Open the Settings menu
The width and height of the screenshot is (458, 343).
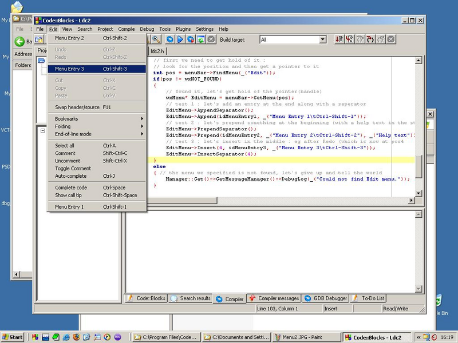click(x=204, y=29)
